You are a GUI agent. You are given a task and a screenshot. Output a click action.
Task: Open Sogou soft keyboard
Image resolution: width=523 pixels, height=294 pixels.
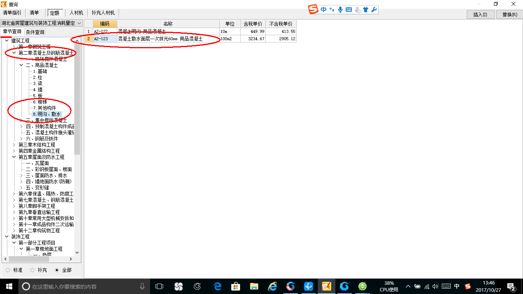[349, 10]
